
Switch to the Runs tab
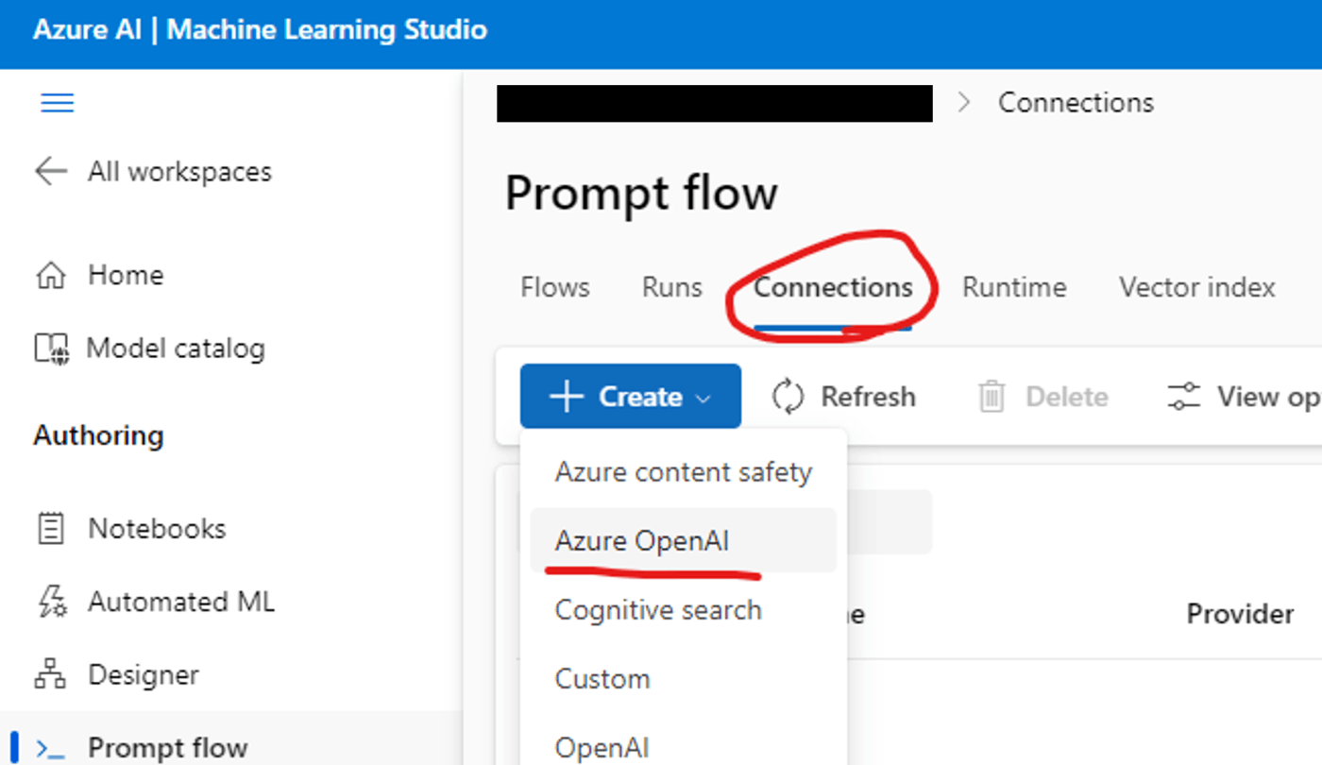672,287
